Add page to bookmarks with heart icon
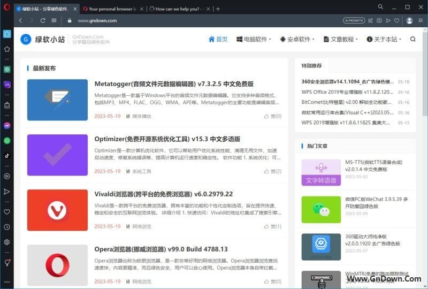This screenshot has width=428, height=289. [x=396, y=20]
